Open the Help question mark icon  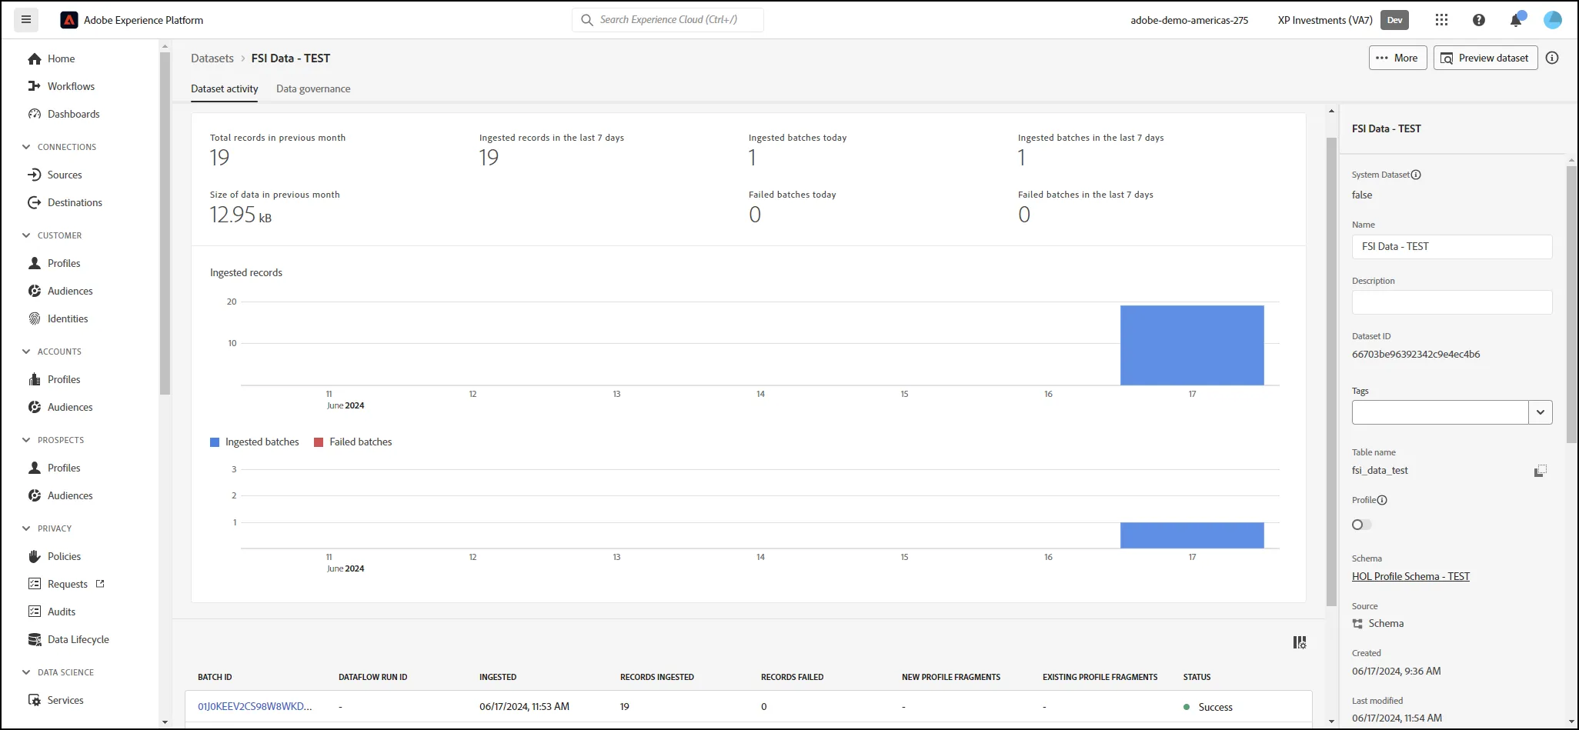tap(1479, 20)
